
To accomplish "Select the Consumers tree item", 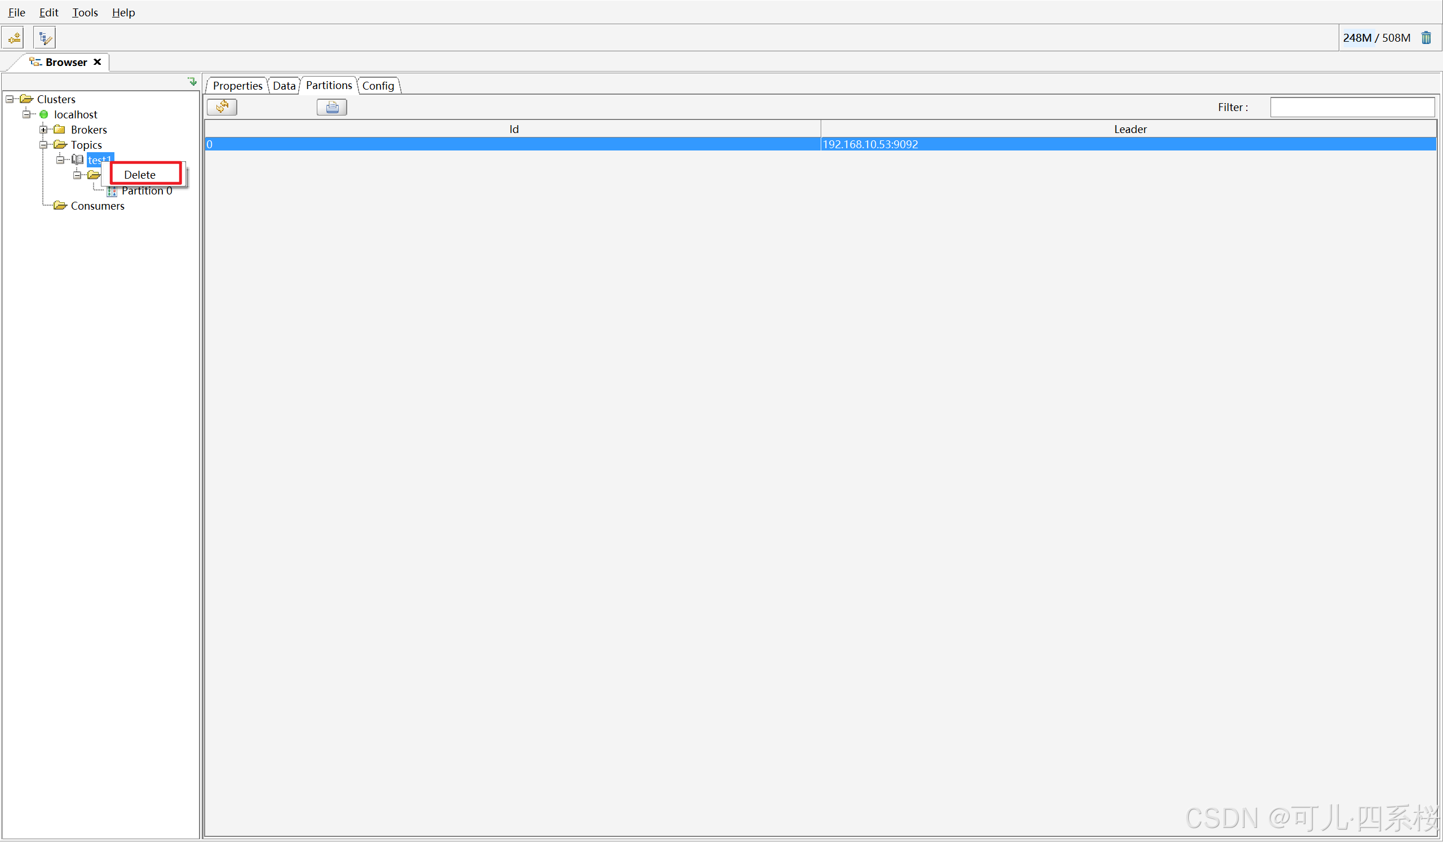I will [98, 206].
